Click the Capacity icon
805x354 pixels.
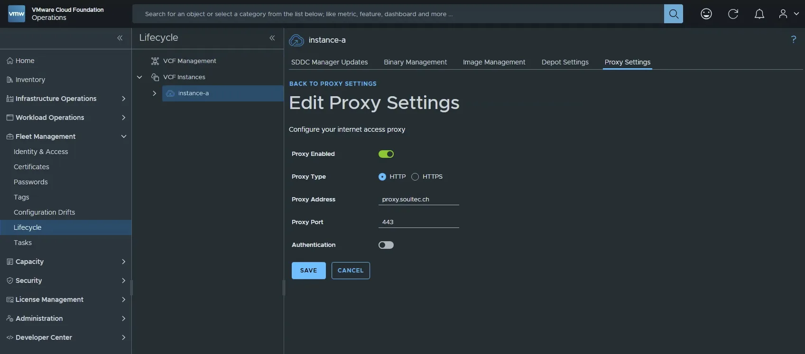(x=10, y=262)
